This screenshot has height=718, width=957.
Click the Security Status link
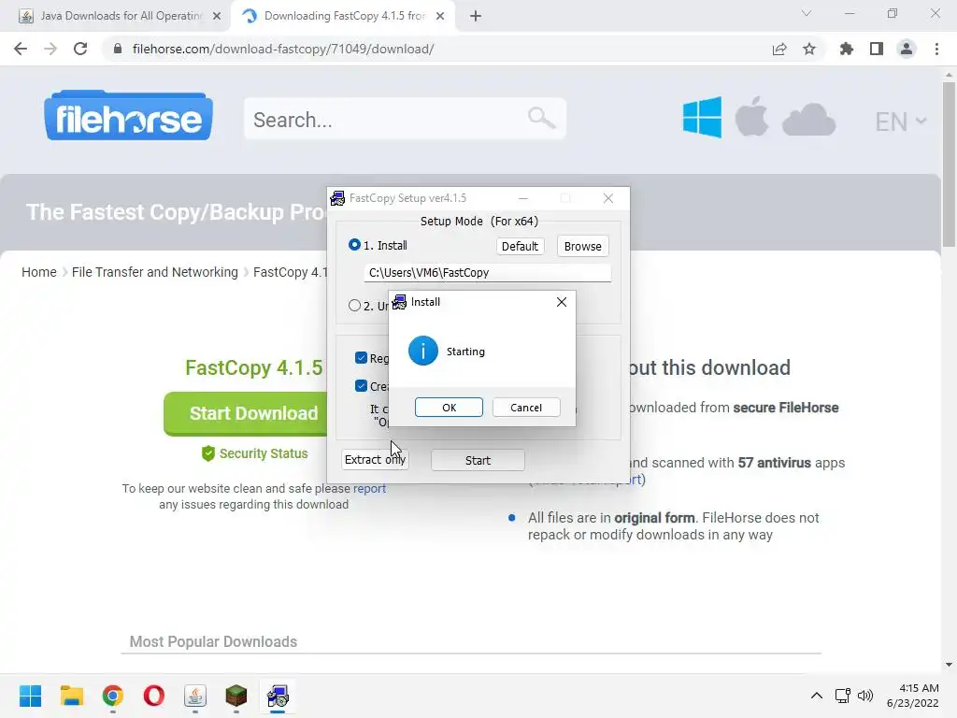point(254,453)
